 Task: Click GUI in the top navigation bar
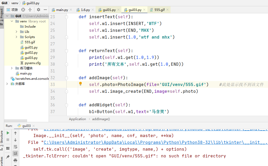point(4,3)
